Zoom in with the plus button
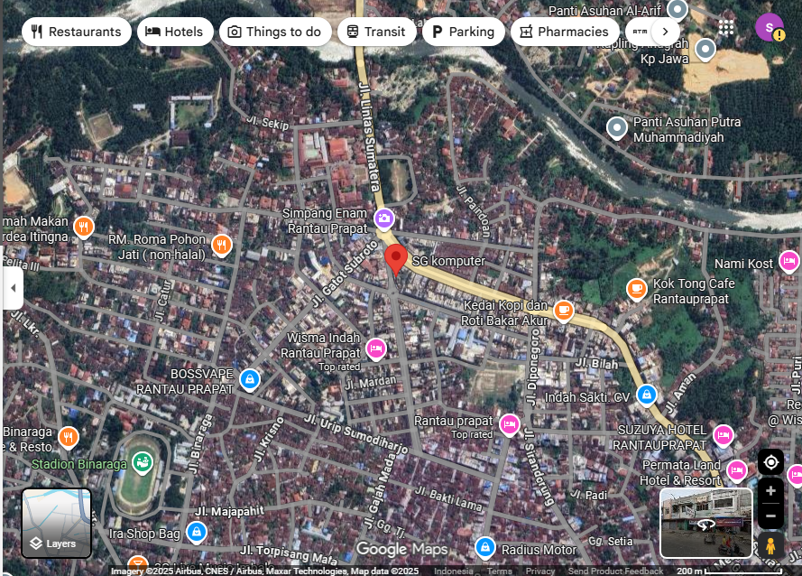This screenshot has height=576, width=802. [x=770, y=491]
